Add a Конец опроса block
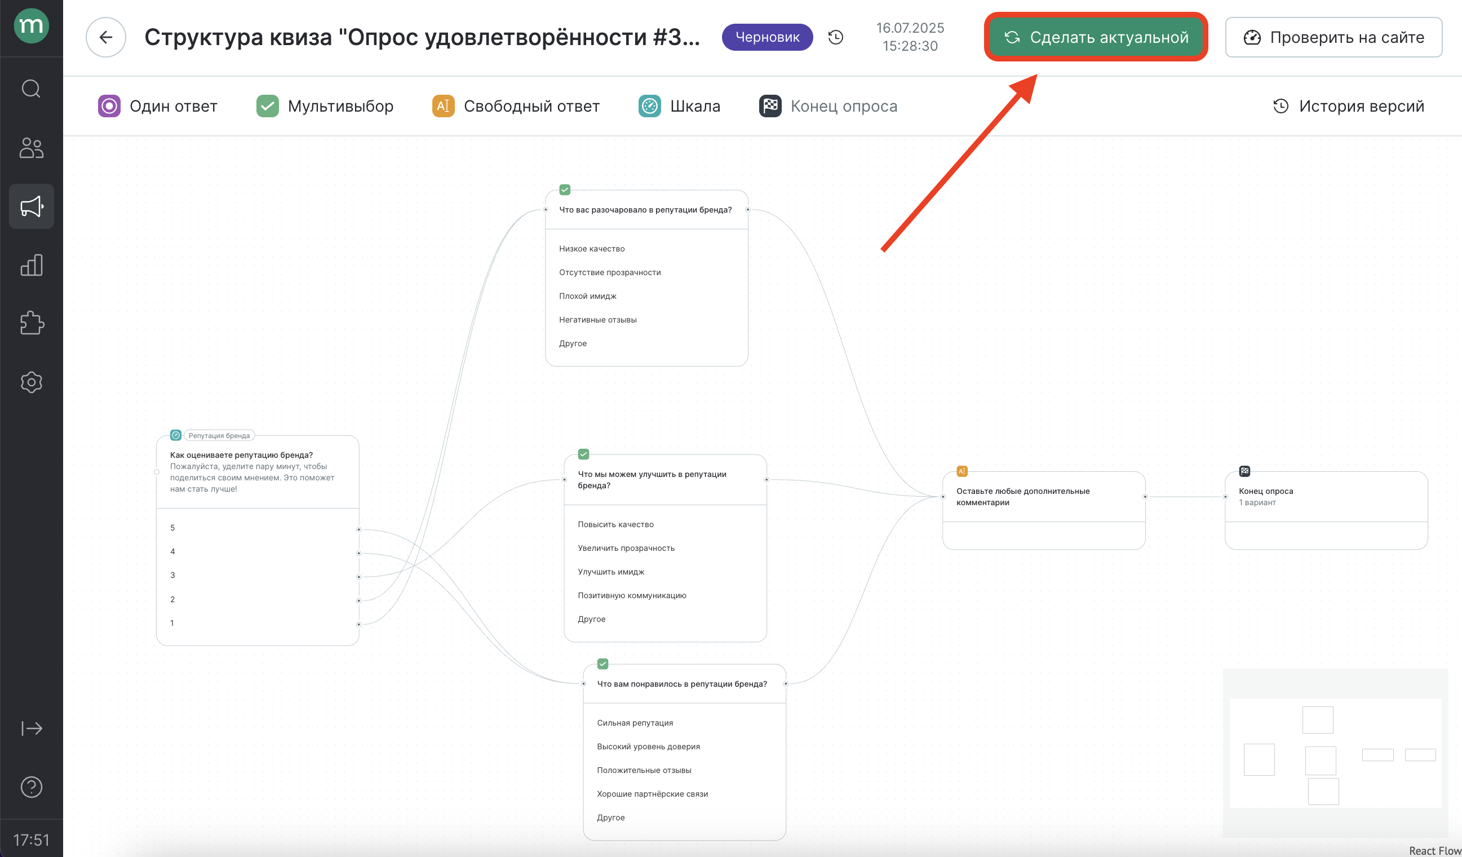The width and height of the screenshot is (1462, 857). coord(828,106)
